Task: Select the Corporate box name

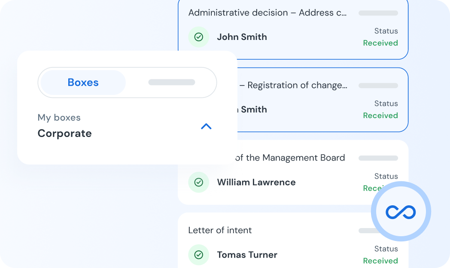Action: click(64, 134)
